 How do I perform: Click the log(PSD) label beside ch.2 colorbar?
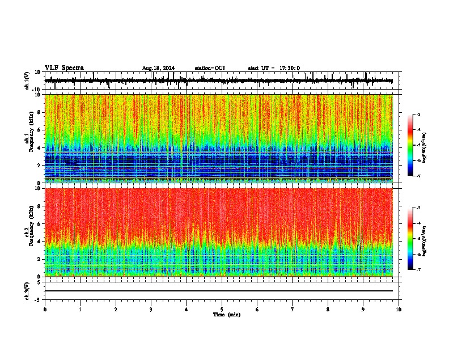pyautogui.click(x=424, y=242)
